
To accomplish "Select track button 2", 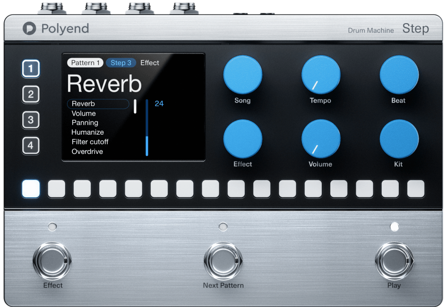I will [x=31, y=94].
